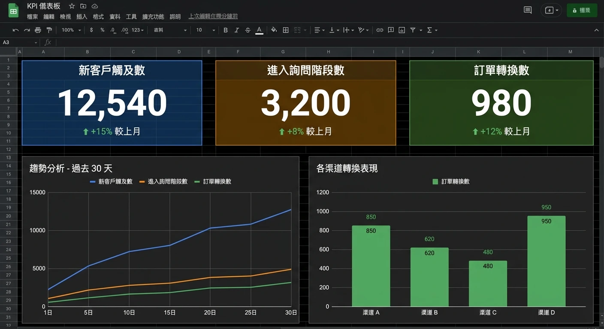Open the zoom 100% dropdown
This screenshot has width=604, height=329.
(x=71, y=30)
